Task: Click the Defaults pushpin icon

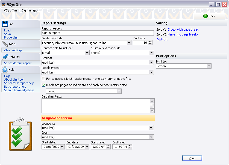Action: click(x=5, y=57)
